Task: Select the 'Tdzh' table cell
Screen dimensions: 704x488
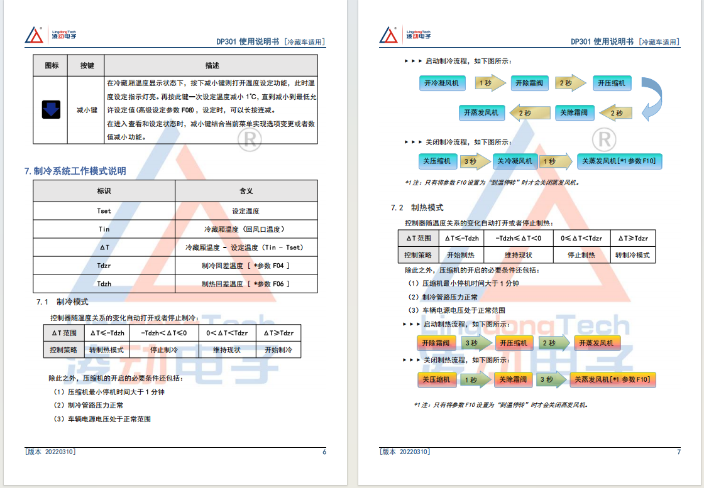Action: tap(104, 284)
